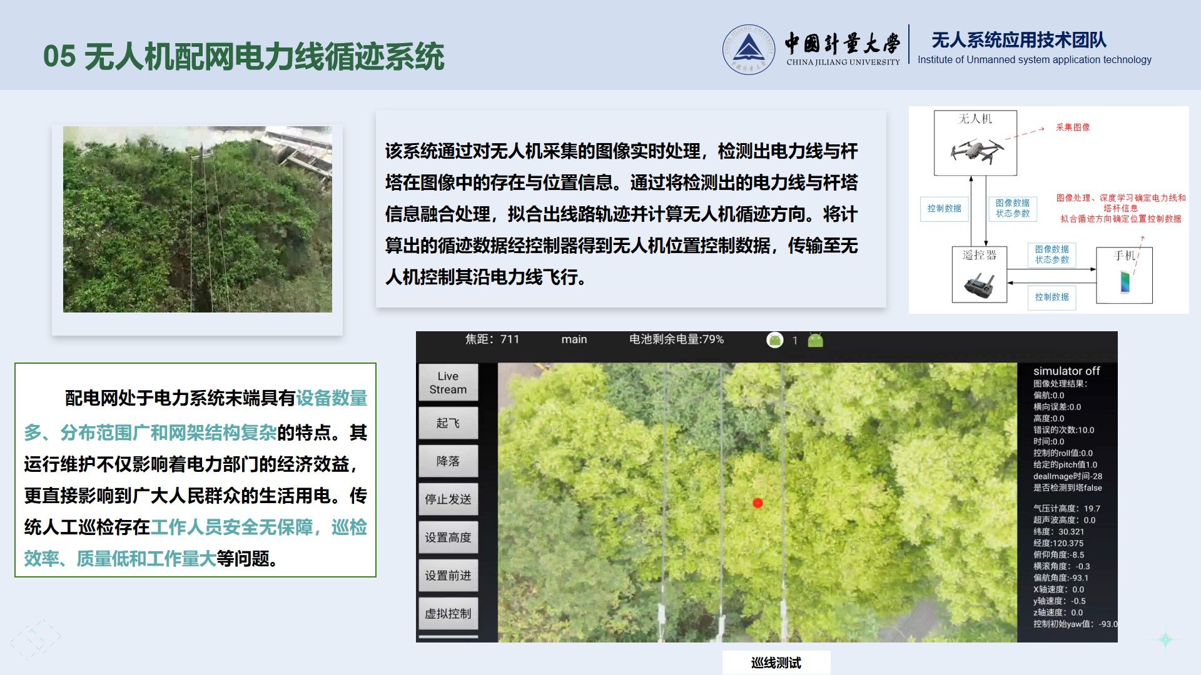Click the sparkle decoration at bottom right
The width and height of the screenshot is (1201, 675).
pyautogui.click(x=1165, y=639)
